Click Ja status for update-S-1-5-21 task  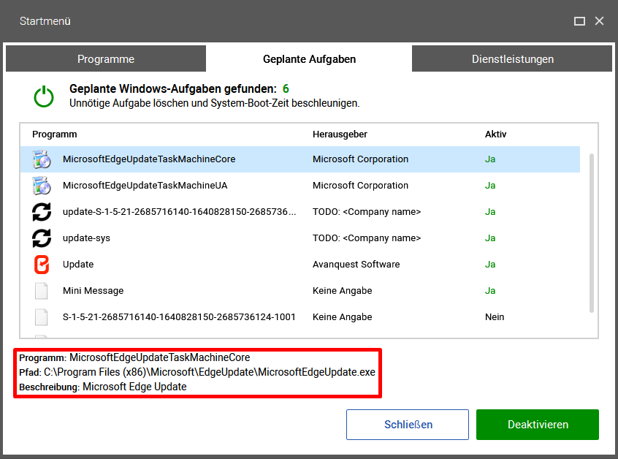[490, 212]
